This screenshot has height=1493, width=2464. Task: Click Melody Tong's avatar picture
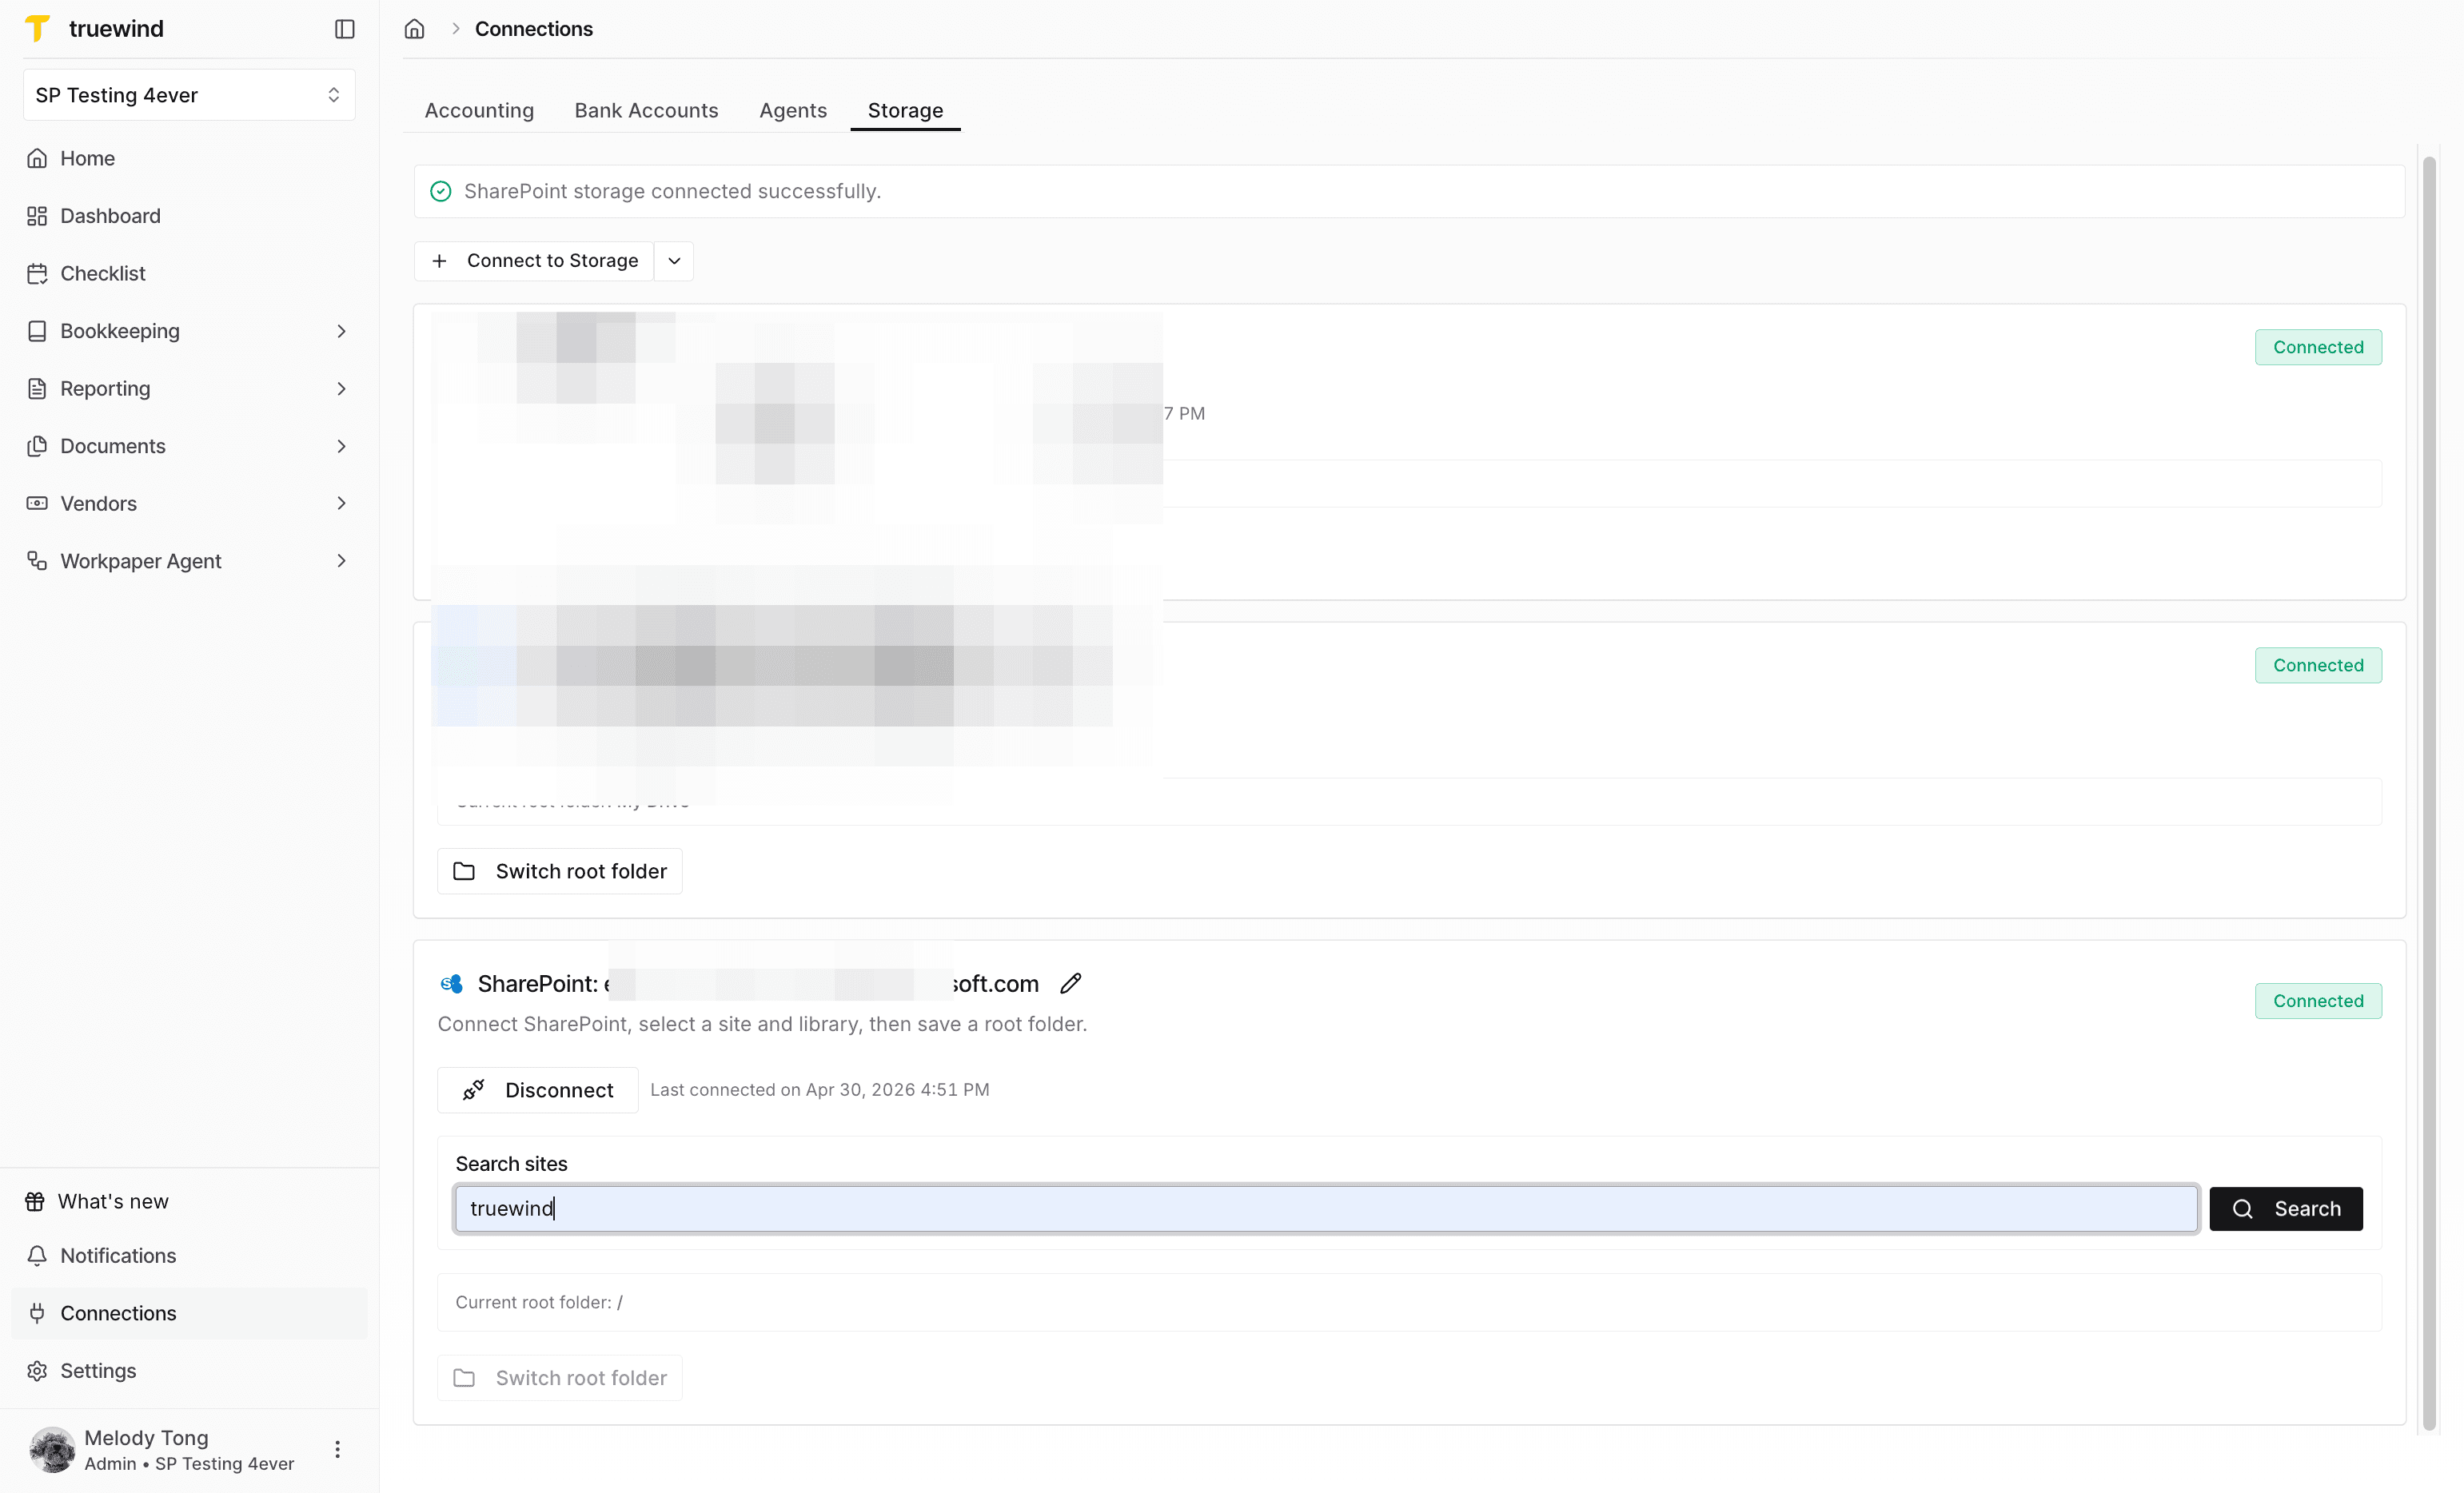click(52, 1449)
